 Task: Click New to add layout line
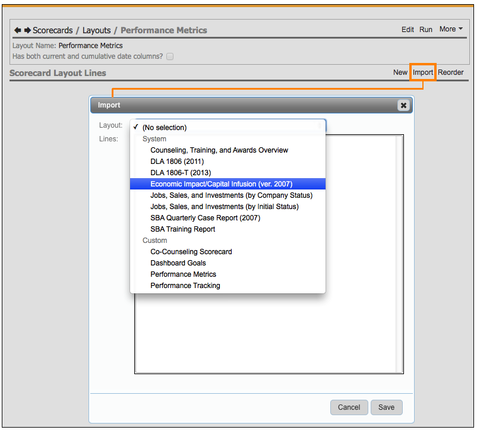point(400,72)
